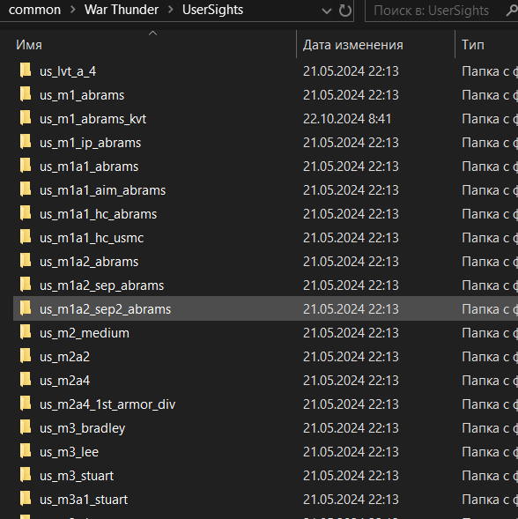Click the type cell of us_m1a2_sep2_abrams

(490, 309)
